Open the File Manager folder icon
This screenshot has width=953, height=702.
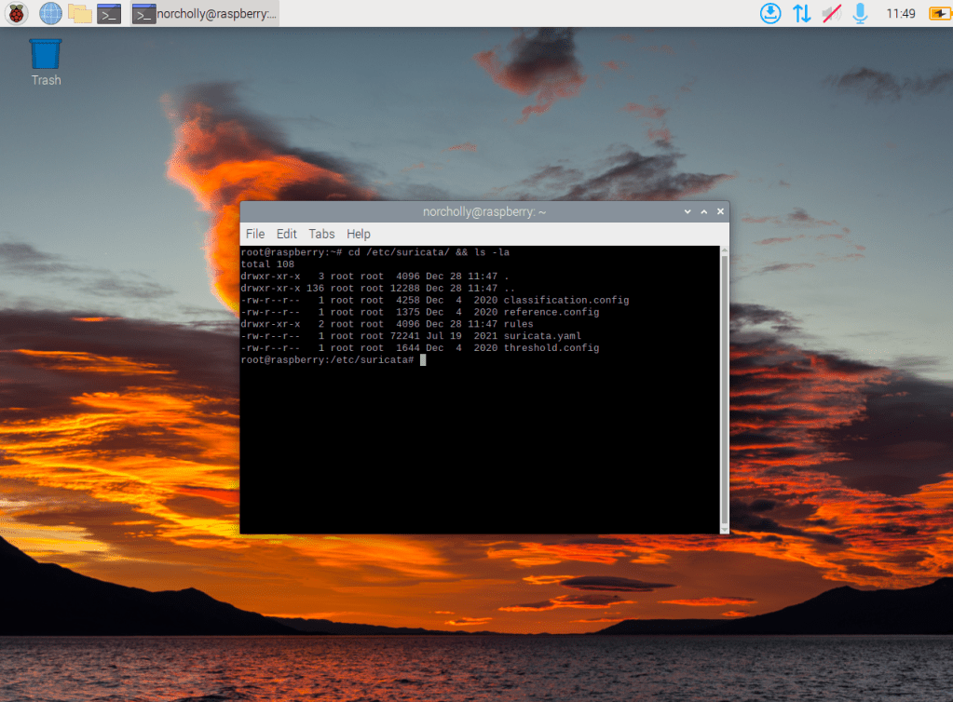[x=80, y=13]
